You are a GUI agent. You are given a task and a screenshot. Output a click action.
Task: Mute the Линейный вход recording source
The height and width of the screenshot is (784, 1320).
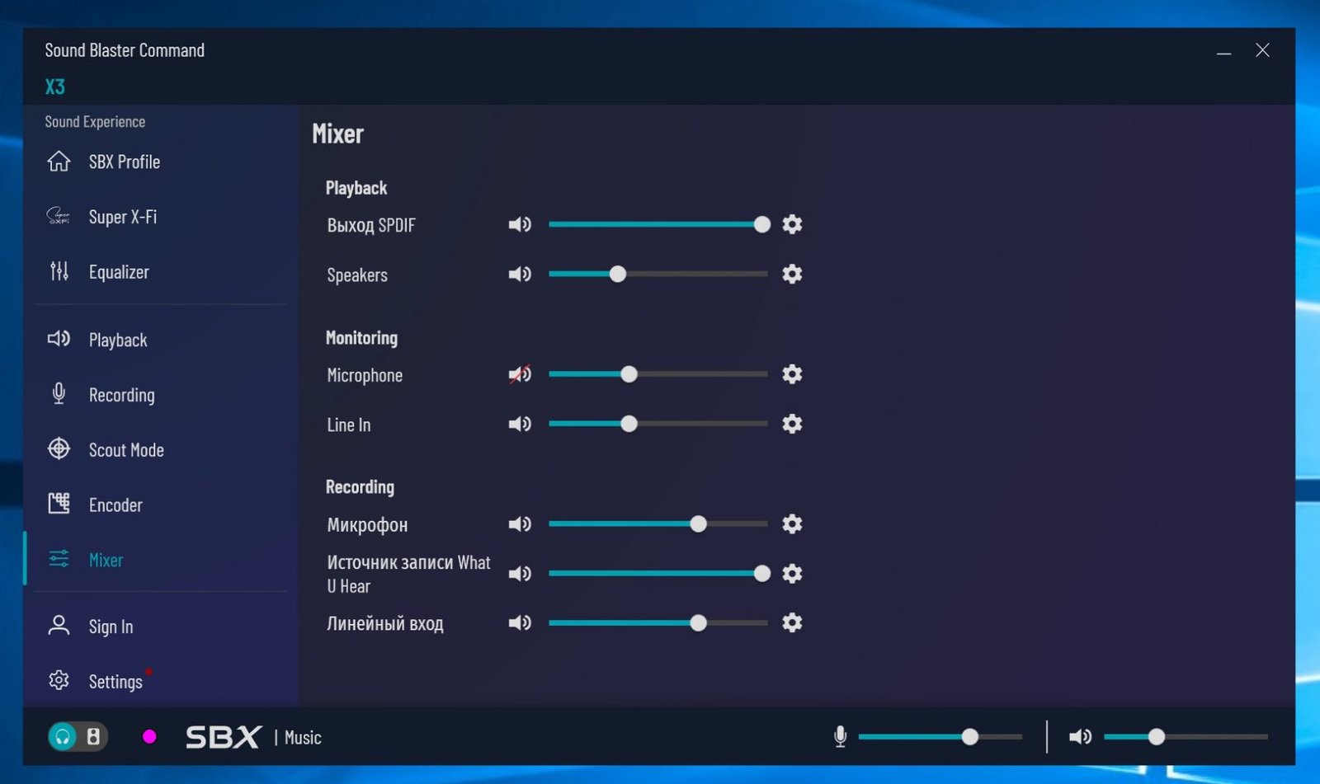(x=520, y=622)
